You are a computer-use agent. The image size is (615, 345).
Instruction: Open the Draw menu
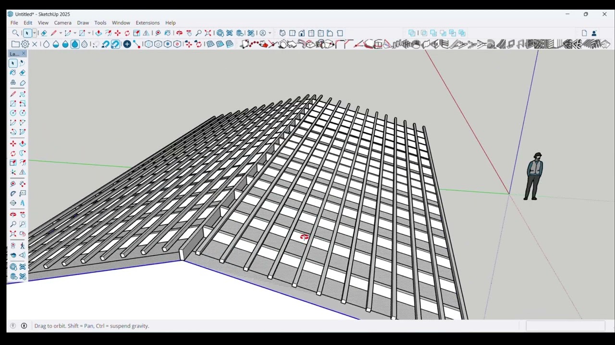click(x=83, y=23)
